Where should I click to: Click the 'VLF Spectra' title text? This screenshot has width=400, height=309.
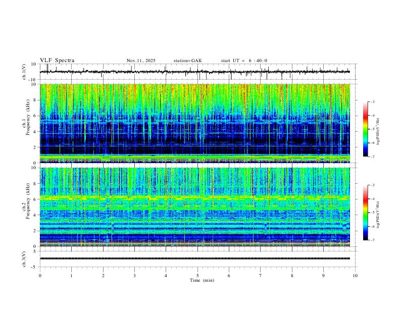click(x=57, y=61)
